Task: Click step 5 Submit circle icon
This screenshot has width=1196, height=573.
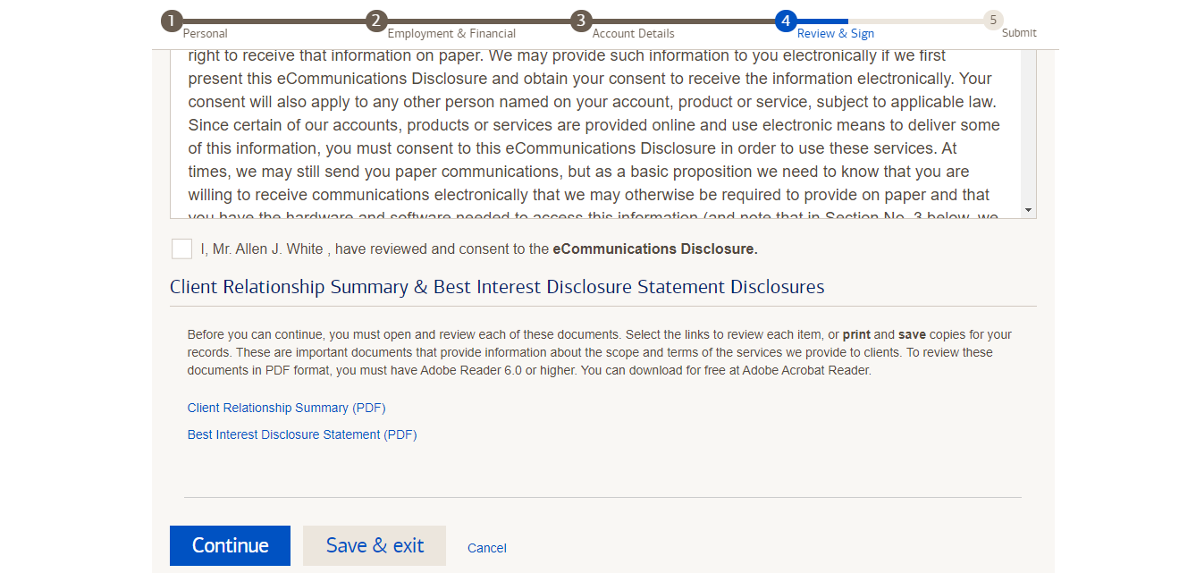Action: click(993, 21)
